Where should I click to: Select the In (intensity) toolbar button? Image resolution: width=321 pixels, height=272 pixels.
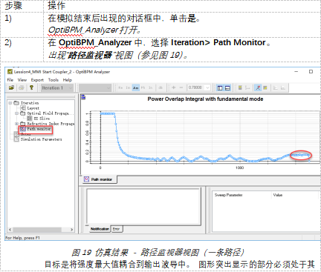[151, 87]
